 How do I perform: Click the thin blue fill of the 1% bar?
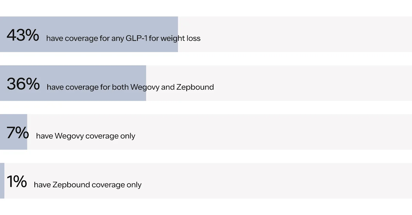(2, 181)
